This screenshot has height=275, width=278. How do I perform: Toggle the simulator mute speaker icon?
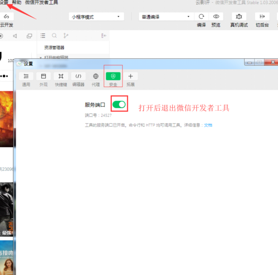pos(15,36)
